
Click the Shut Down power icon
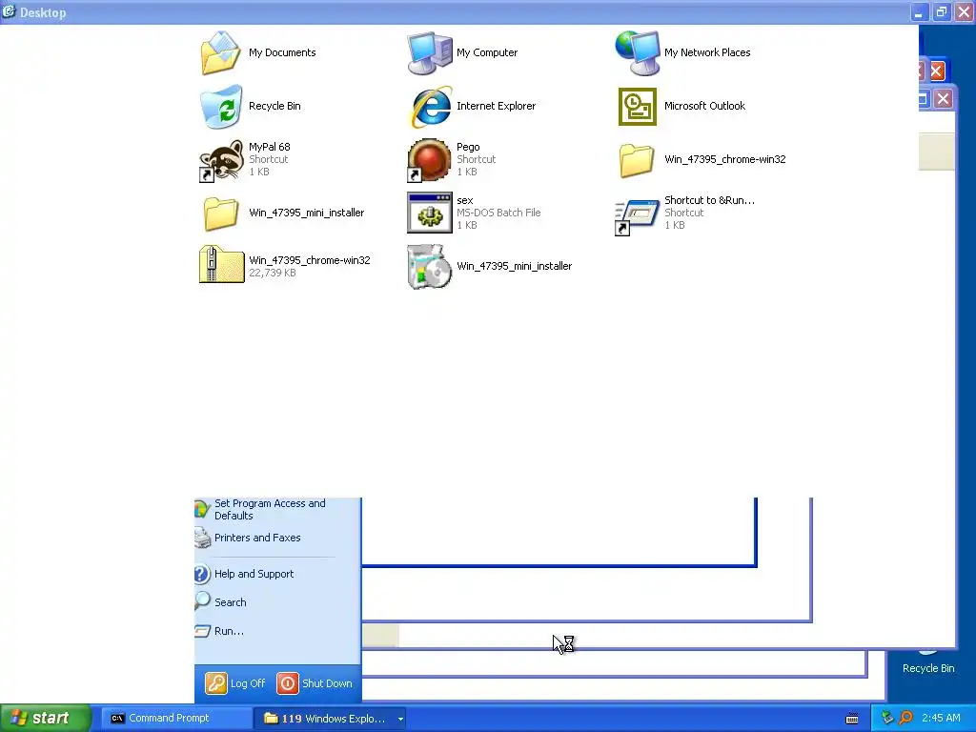click(288, 682)
